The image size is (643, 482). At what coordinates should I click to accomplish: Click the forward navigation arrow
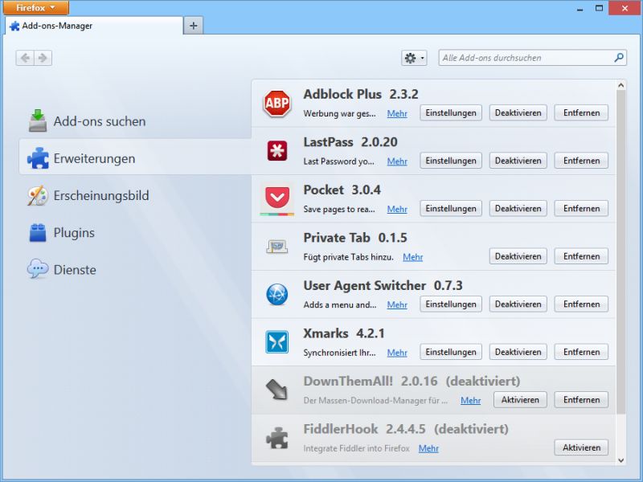pos(43,58)
